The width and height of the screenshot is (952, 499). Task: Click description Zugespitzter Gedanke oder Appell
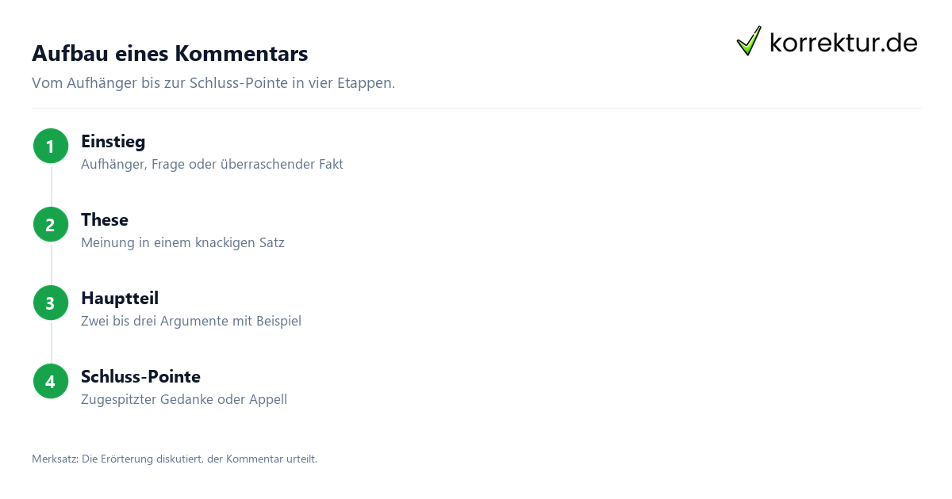pos(184,400)
